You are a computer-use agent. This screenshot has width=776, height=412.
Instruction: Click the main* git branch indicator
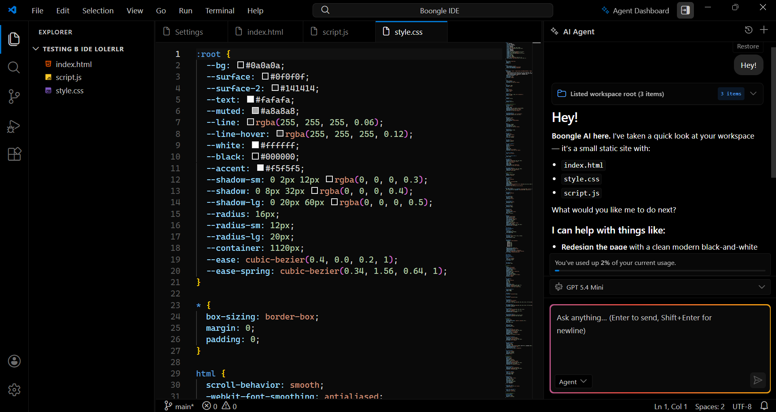179,406
